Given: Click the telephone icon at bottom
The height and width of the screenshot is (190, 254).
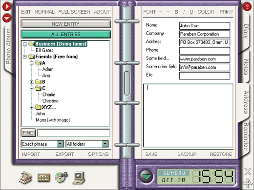Looking at the screenshot, I should (25, 178).
